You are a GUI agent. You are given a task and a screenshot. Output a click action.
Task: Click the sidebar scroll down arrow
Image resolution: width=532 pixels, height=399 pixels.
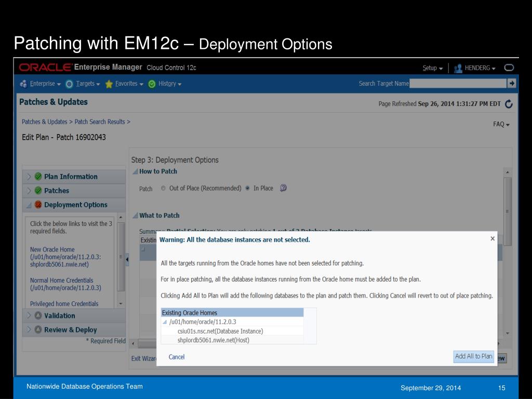121,303
